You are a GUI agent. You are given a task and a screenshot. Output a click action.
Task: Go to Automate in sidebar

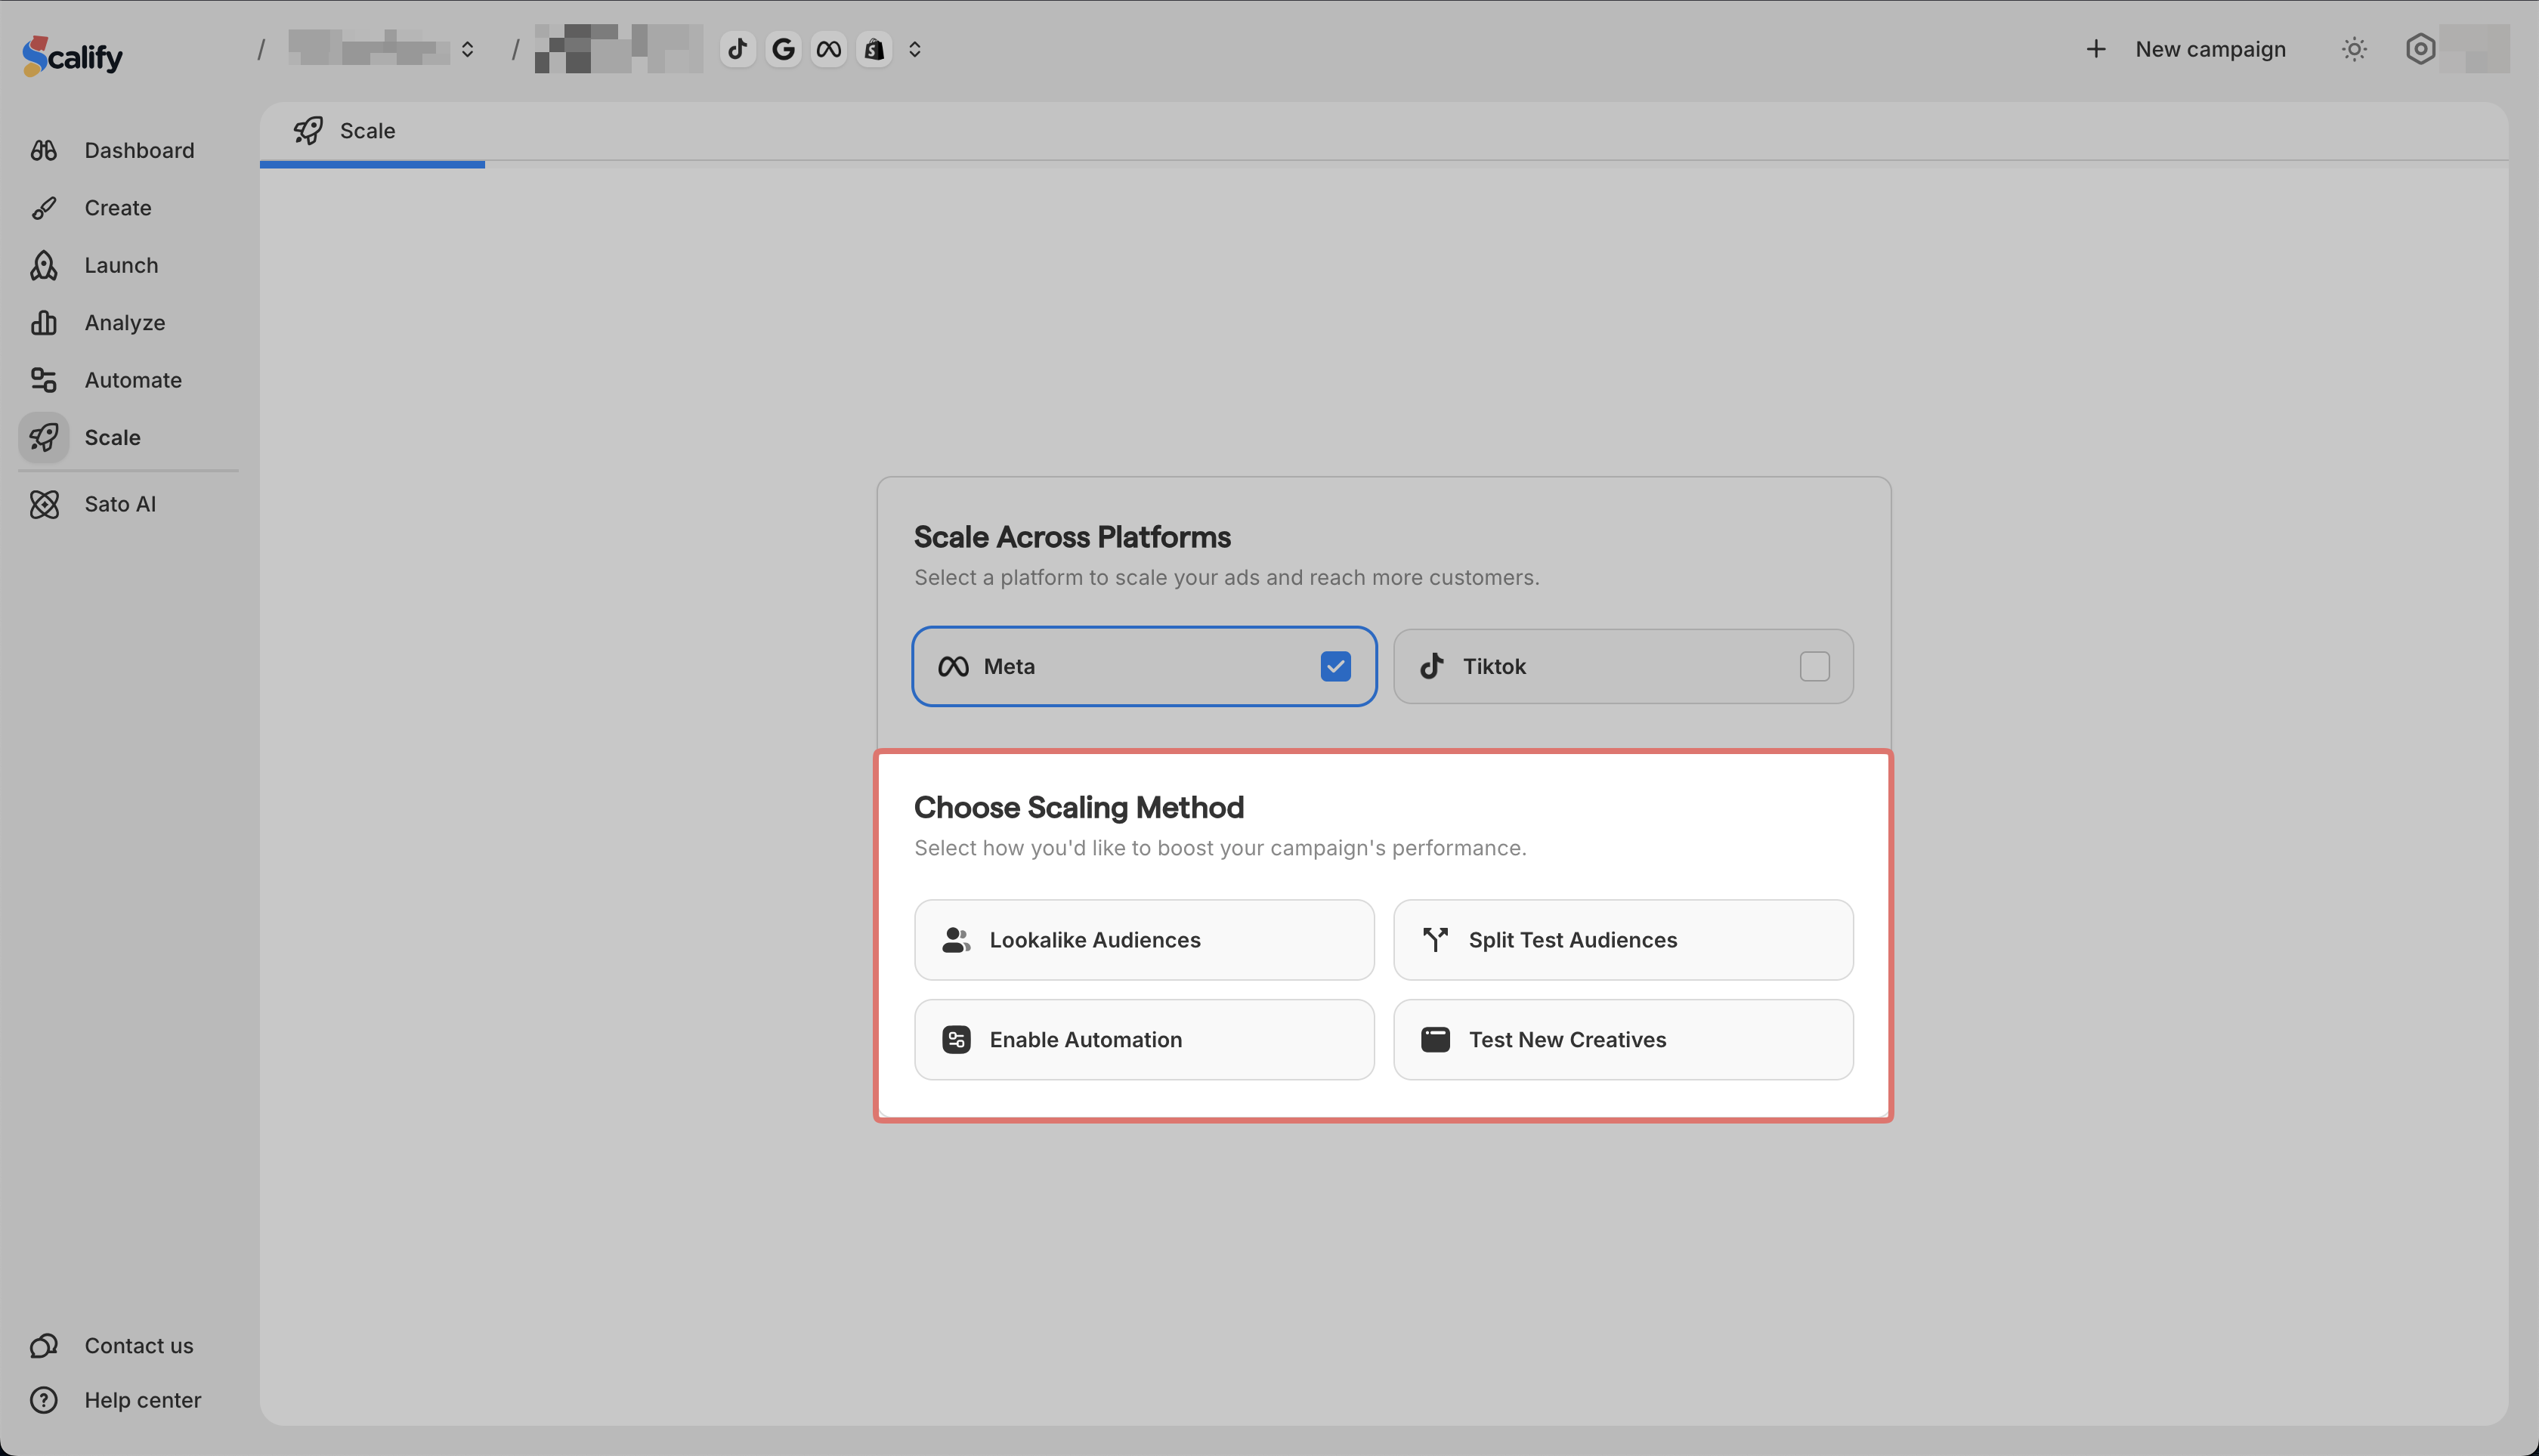tap(132, 380)
